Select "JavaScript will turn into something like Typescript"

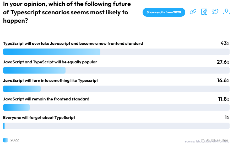click(51, 81)
